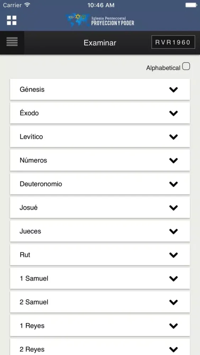
Task: Click the Deuteronomio down arrow
Action: (173, 184)
